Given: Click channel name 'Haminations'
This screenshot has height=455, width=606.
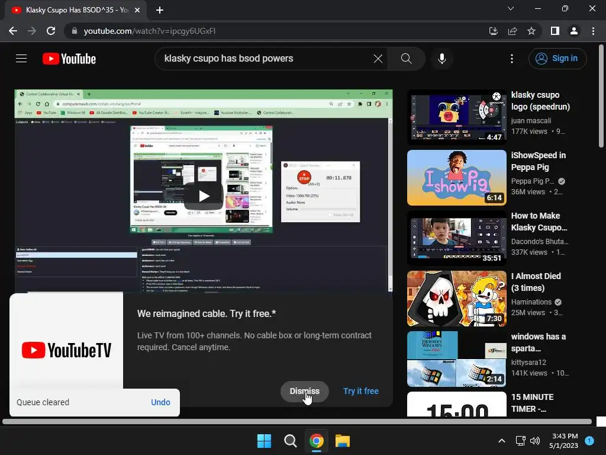Looking at the screenshot, I should [x=531, y=302].
